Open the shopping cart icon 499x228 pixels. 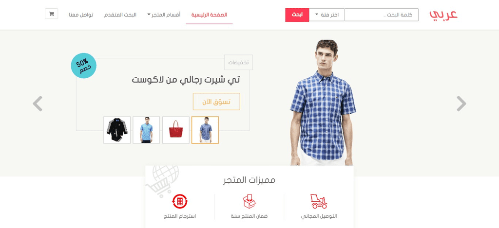tap(51, 14)
